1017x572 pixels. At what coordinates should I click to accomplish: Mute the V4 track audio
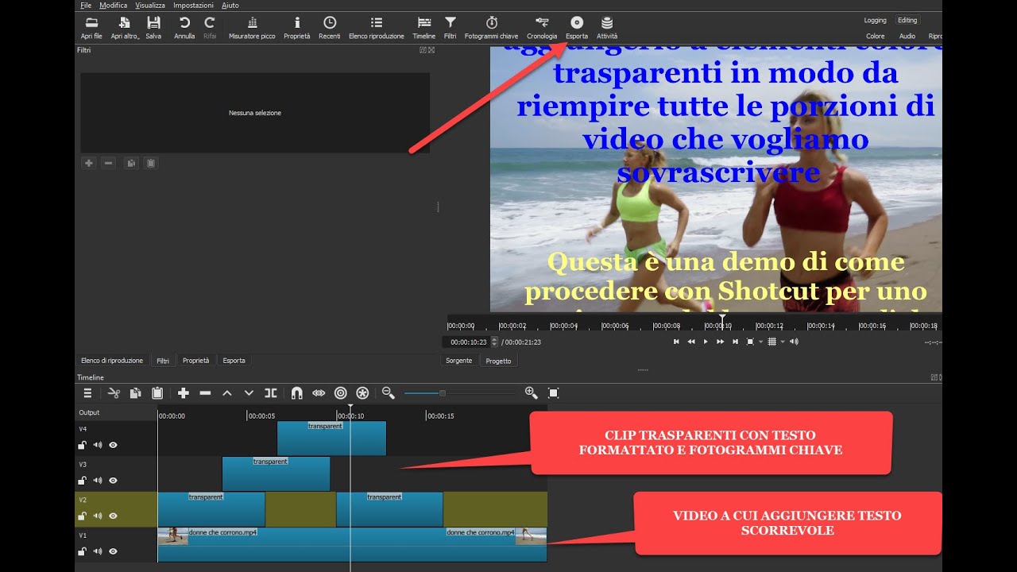pyautogui.click(x=98, y=445)
